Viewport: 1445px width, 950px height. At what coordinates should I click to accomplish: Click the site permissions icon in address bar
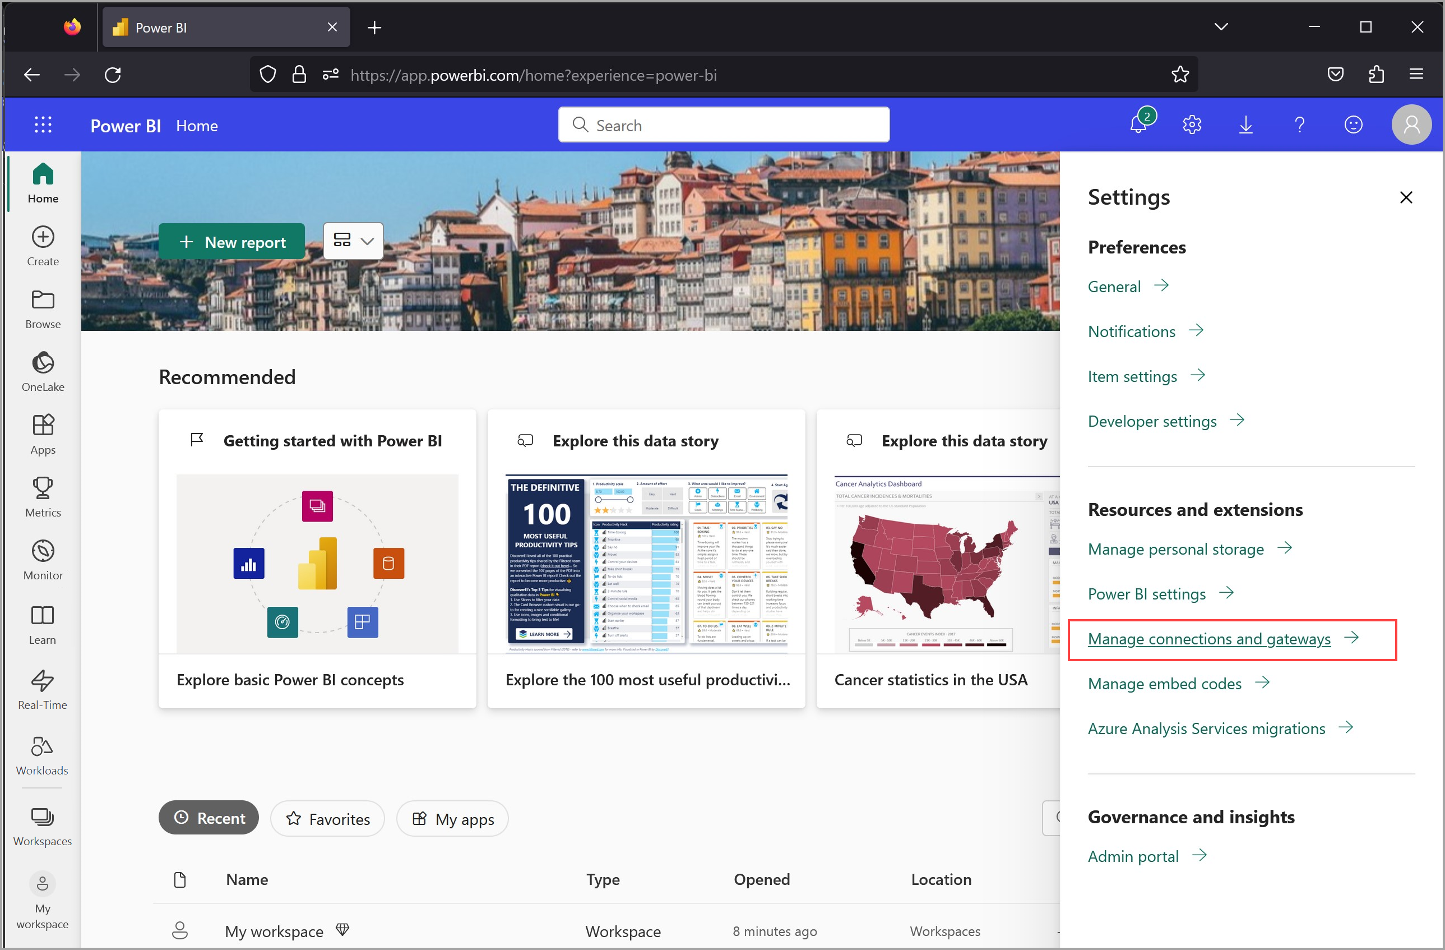(x=330, y=75)
